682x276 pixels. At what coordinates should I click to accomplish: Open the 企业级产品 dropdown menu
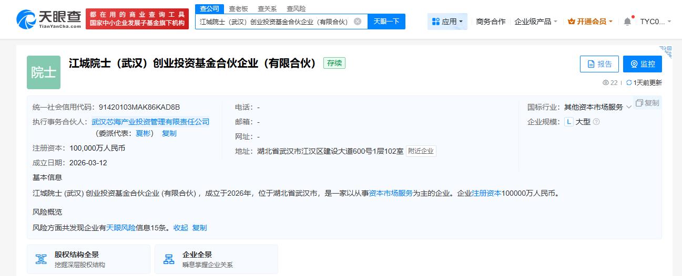coord(536,22)
